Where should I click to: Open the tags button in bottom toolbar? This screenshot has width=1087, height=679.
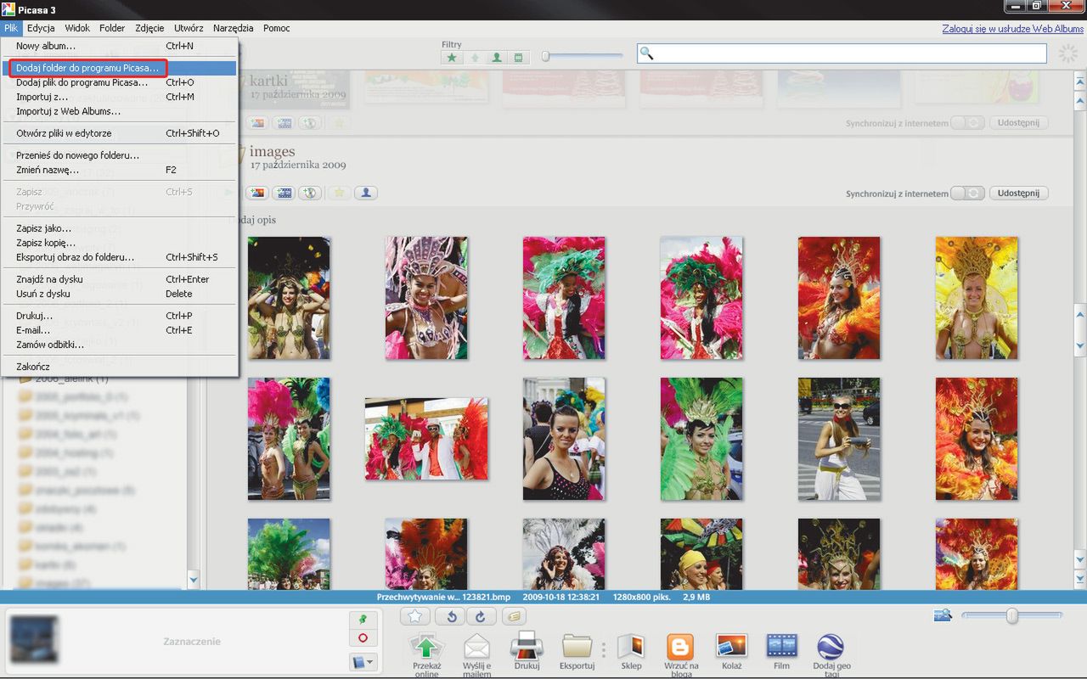point(513,616)
